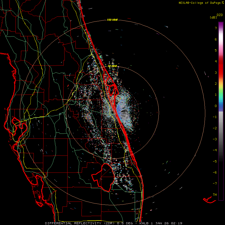Click the 5 value on color scale
Viewport: 225px width, 225px height.
point(216,50)
